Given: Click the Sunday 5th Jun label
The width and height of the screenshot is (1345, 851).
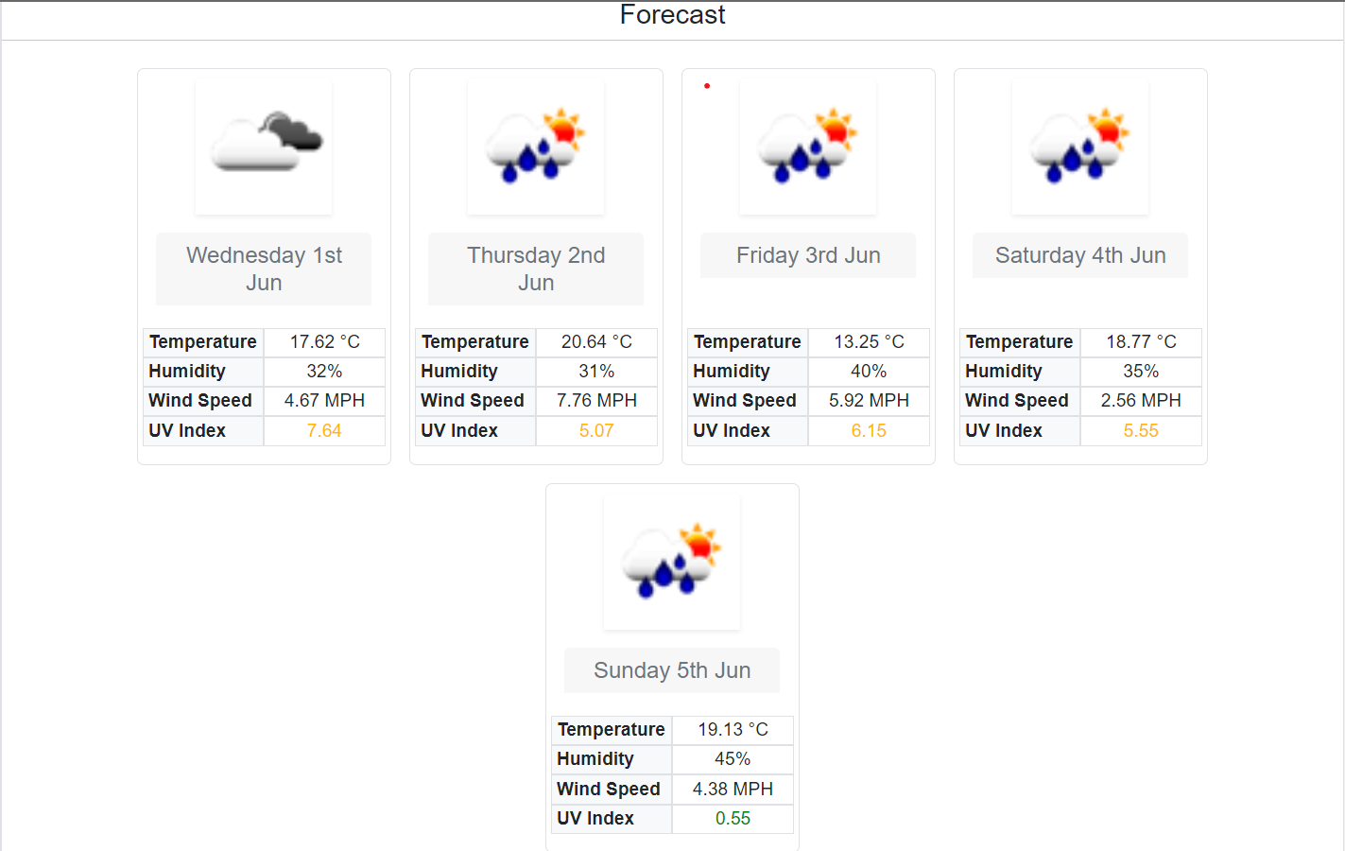Looking at the screenshot, I should click(x=671, y=669).
